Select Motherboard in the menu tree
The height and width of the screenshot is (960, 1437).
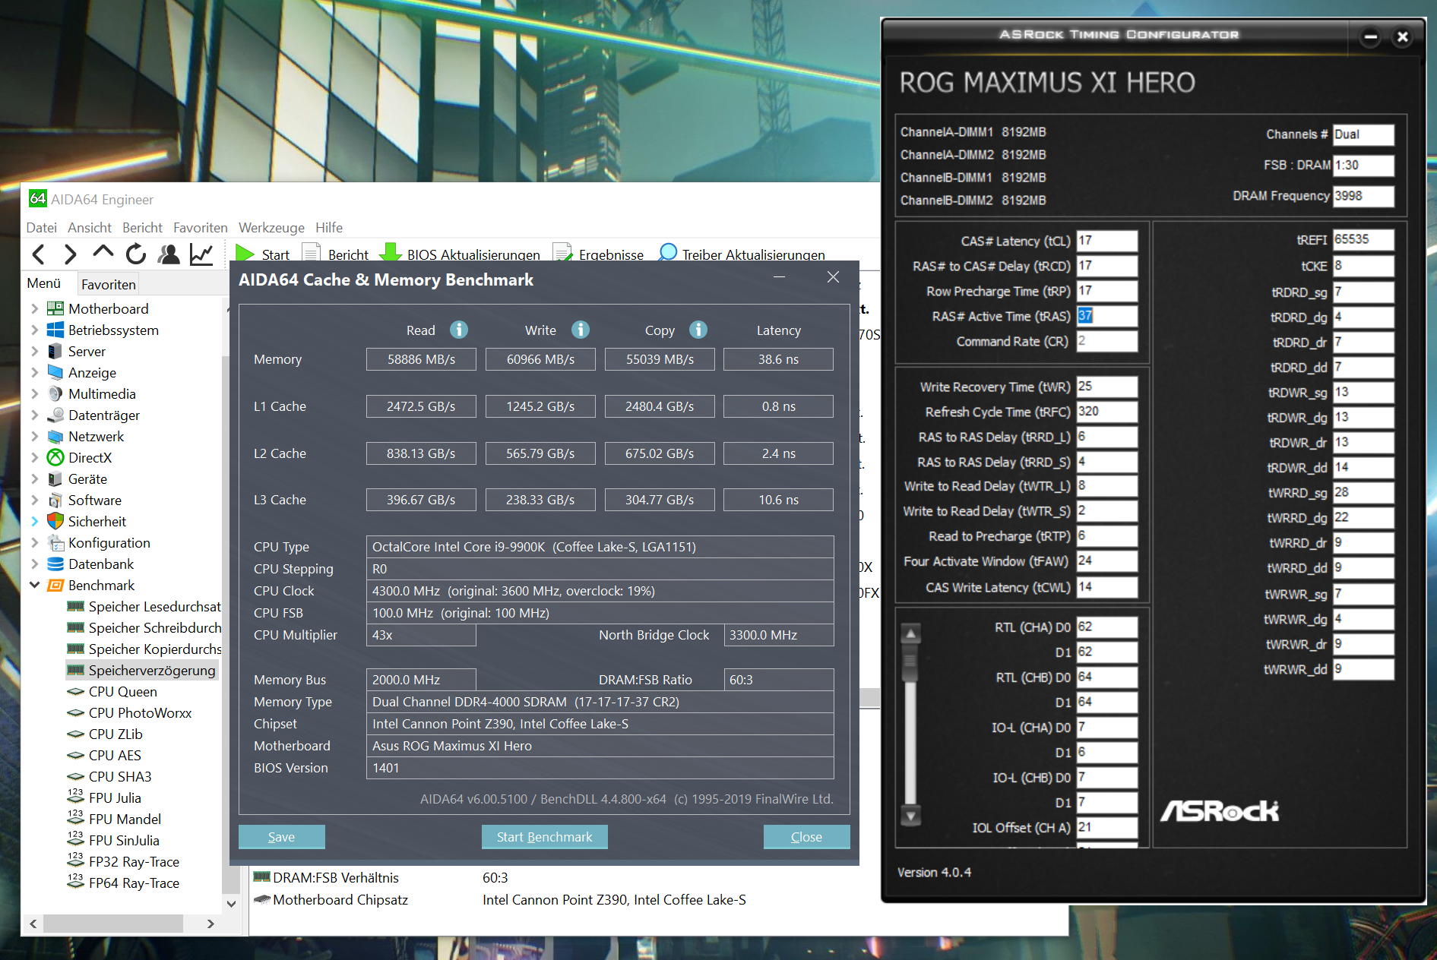point(108,309)
